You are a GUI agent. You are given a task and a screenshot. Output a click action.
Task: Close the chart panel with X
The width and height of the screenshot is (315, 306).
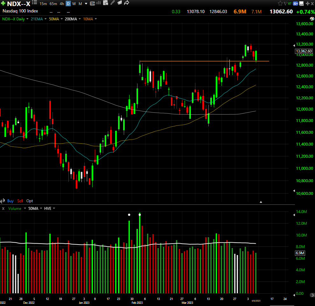312,4
